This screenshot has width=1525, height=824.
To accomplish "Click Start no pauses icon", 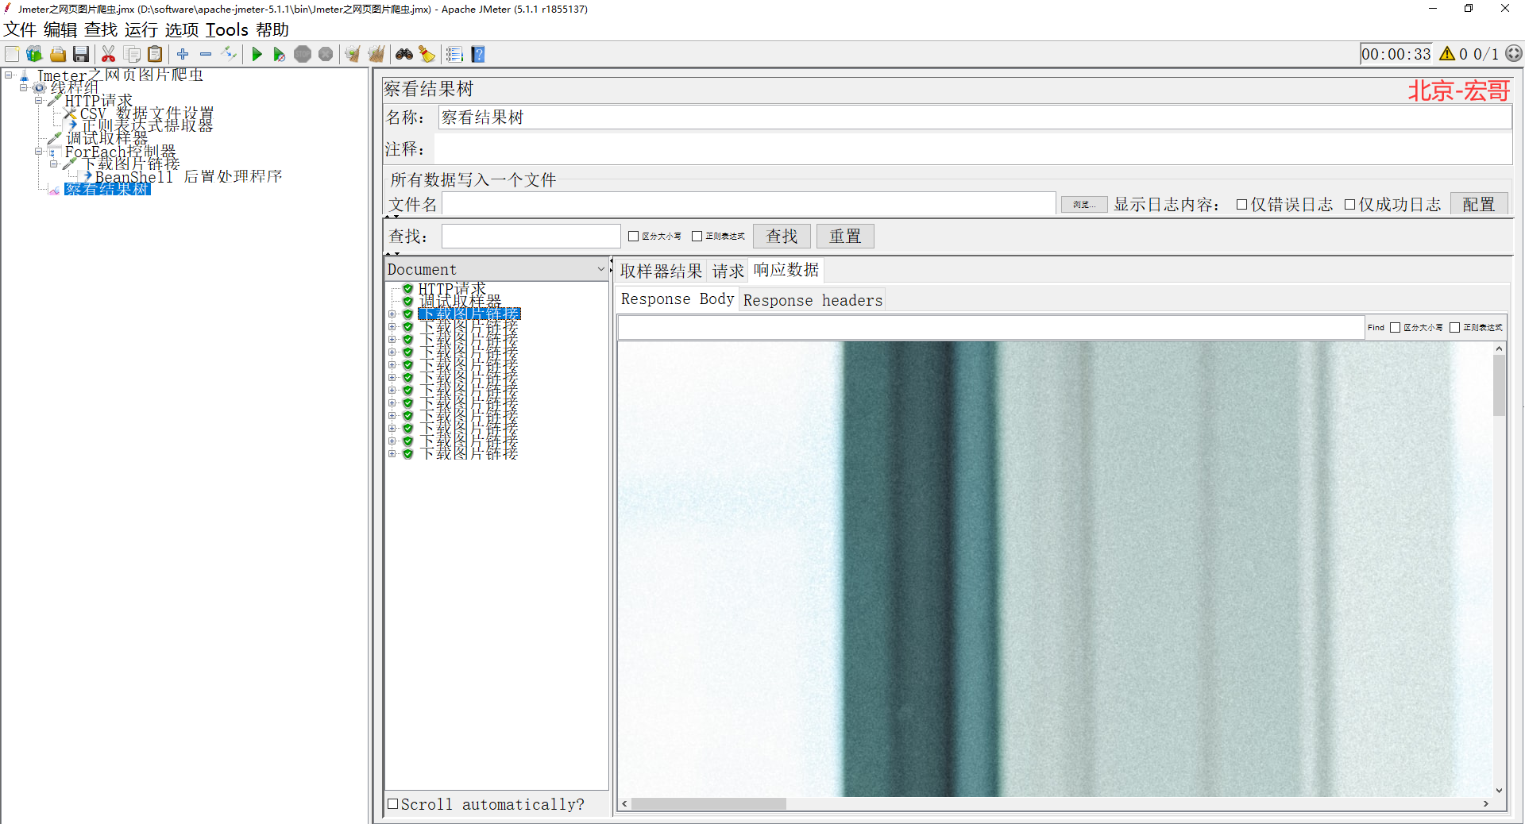I will pyautogui.click(x=279, y=54).
